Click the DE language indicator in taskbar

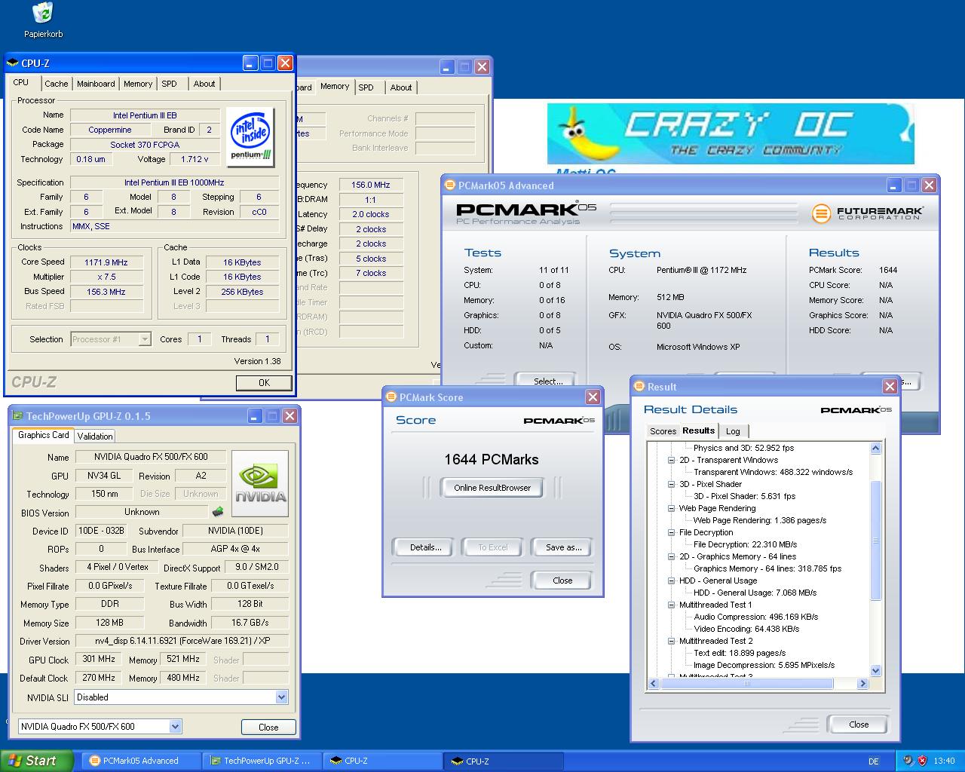tap(874, 761)
